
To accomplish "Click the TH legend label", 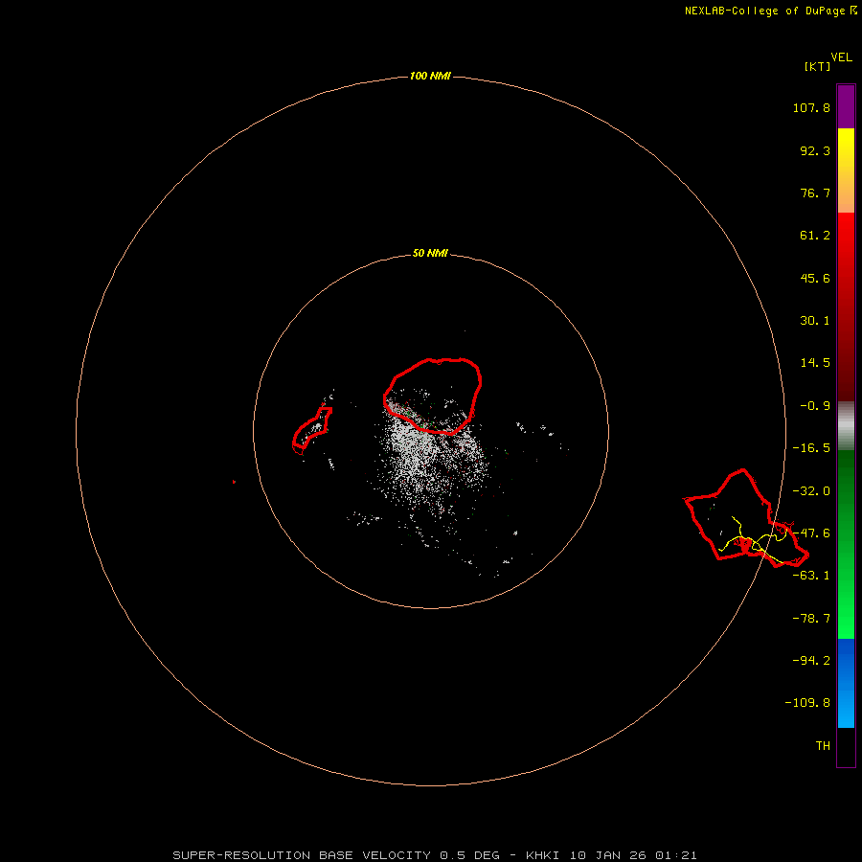I will [823, 746].
